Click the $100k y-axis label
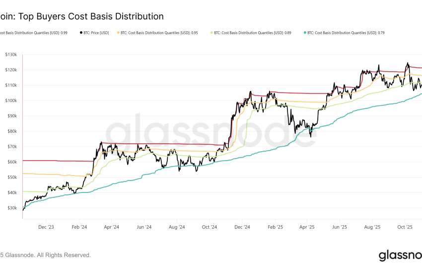 (11, 100)
